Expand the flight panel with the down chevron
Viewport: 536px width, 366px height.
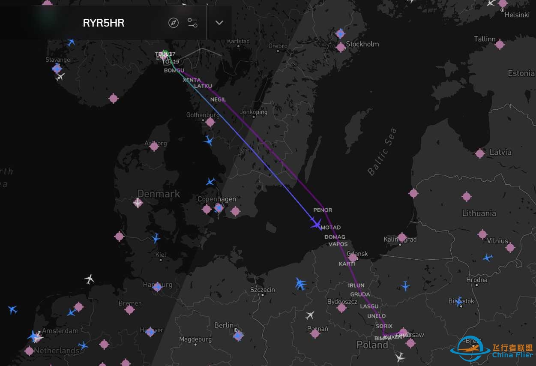219,23
